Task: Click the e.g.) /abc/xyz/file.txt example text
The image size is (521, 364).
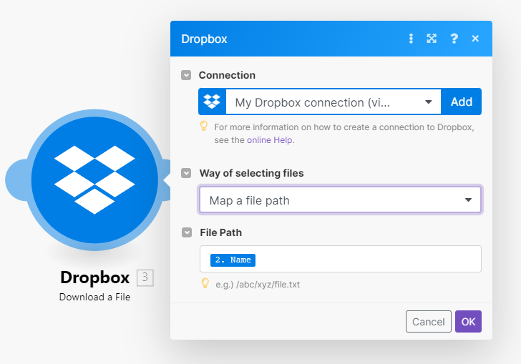Action: 258,285
